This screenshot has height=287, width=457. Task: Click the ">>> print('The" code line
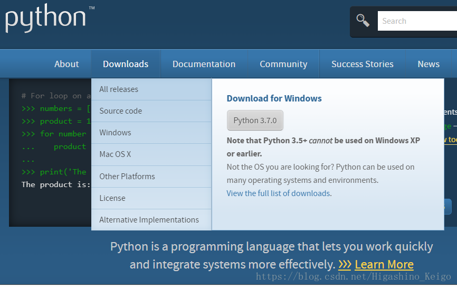[54, 172]
